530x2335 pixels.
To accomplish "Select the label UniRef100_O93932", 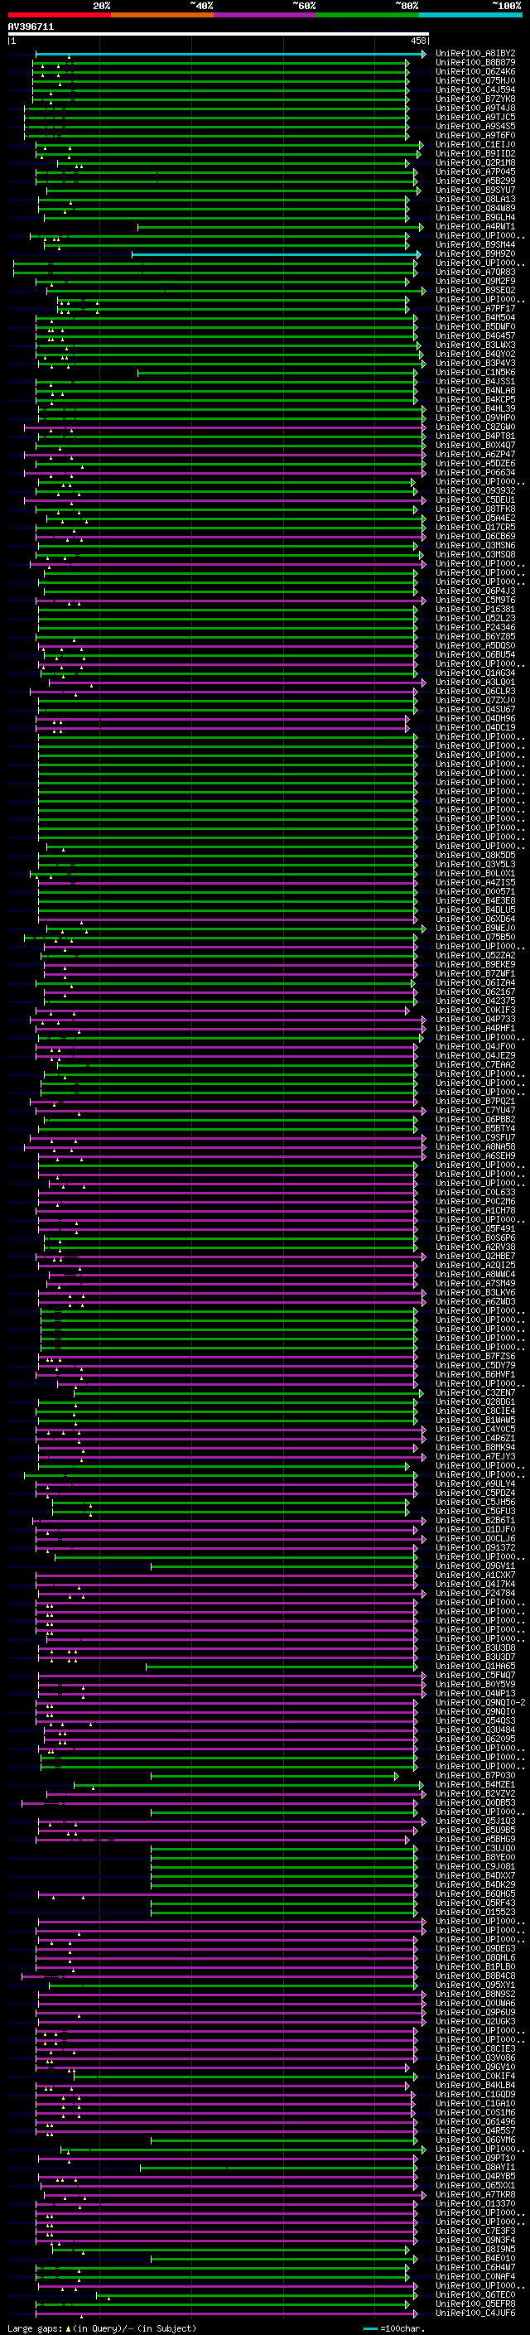I will click(x=475, y=490).
